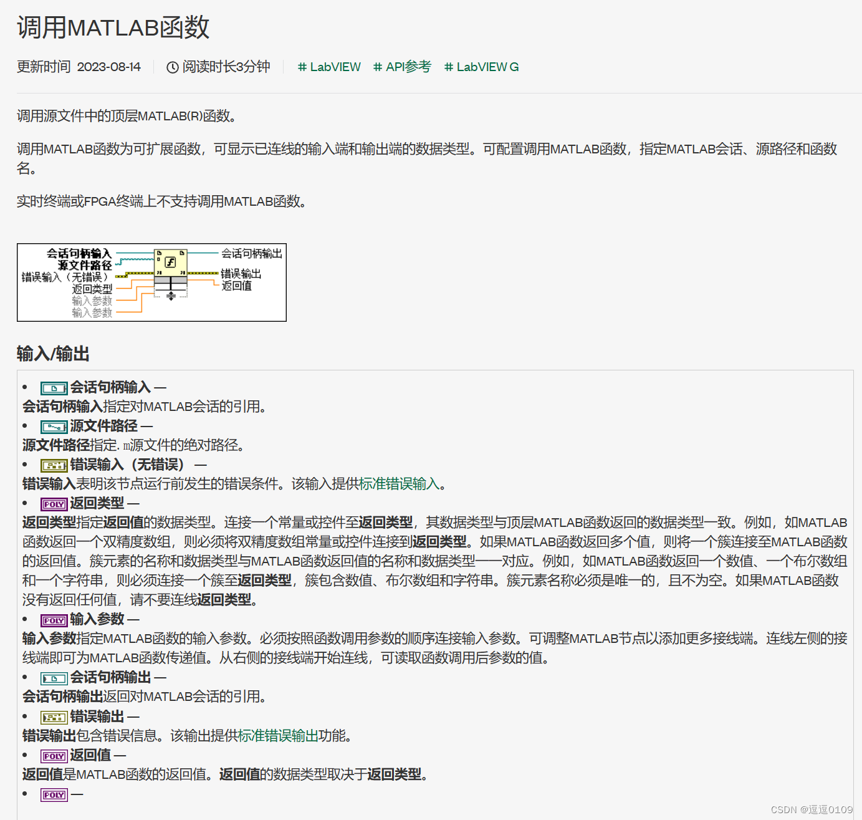
Task: Select the LabVIEW G tag
Action: (x=481, y=67)
